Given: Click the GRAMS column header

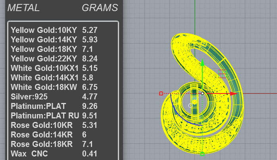Looking at the screenshot, I should (x=100, y=8).
